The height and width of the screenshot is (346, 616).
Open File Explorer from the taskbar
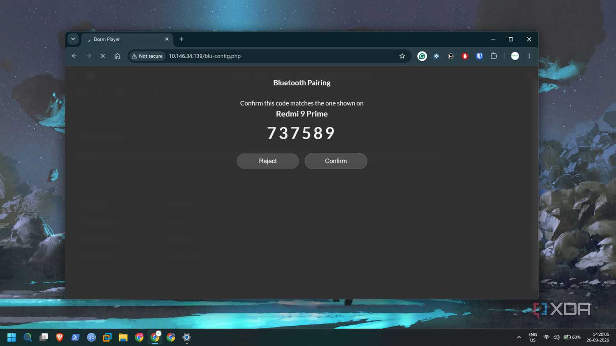123,337
